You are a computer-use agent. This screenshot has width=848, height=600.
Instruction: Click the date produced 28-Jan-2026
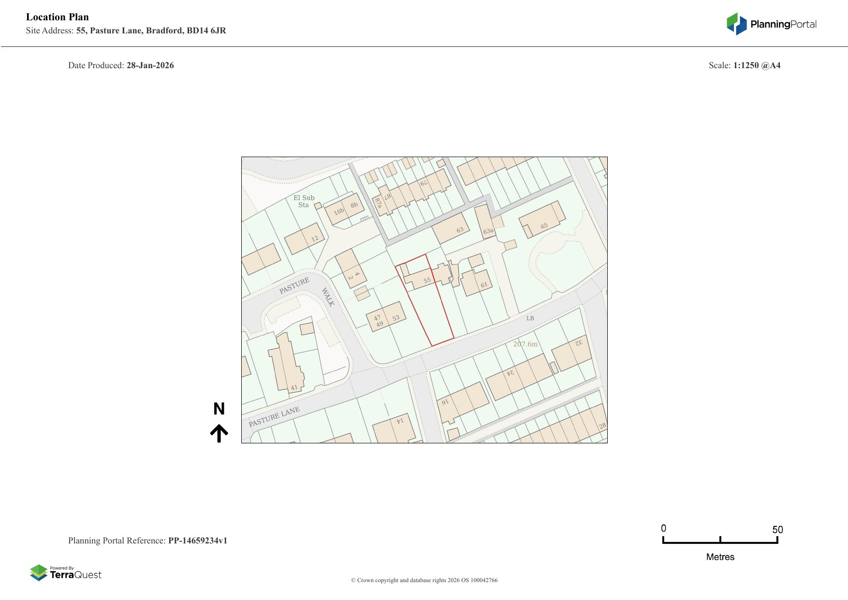(150, 65)
